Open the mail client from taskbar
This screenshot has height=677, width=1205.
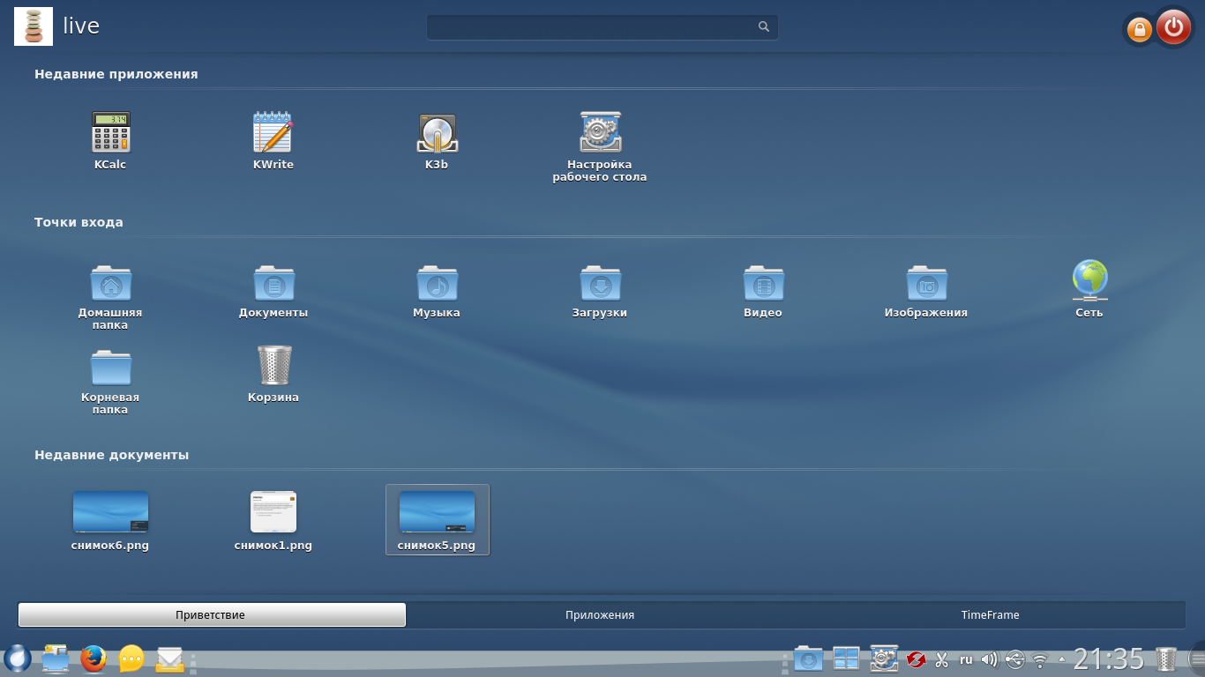169,658
